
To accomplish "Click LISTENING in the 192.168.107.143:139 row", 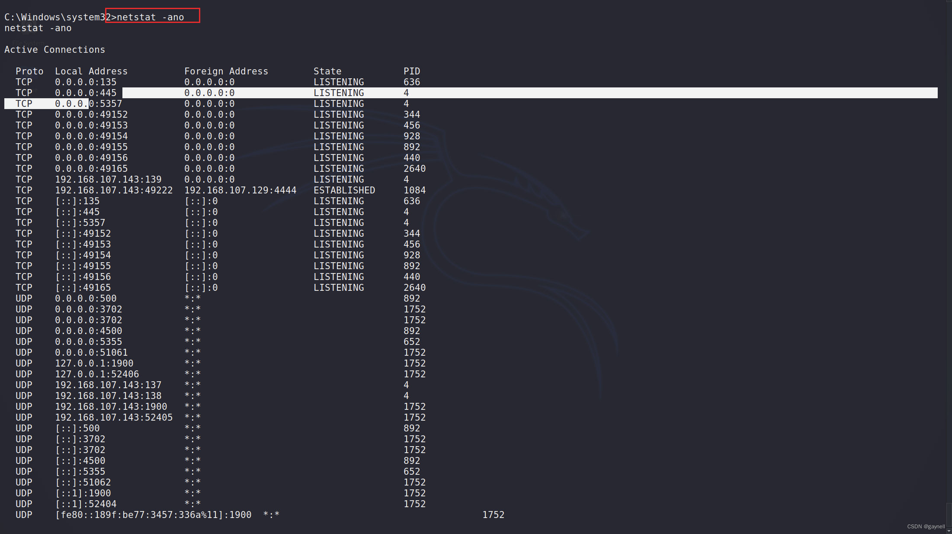I will tap(339, 180).
